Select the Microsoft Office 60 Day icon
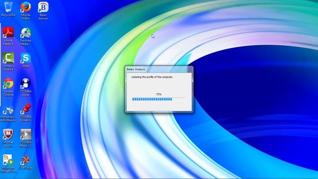The width and height of the screenshot is (318, 179). coord(8,164)
